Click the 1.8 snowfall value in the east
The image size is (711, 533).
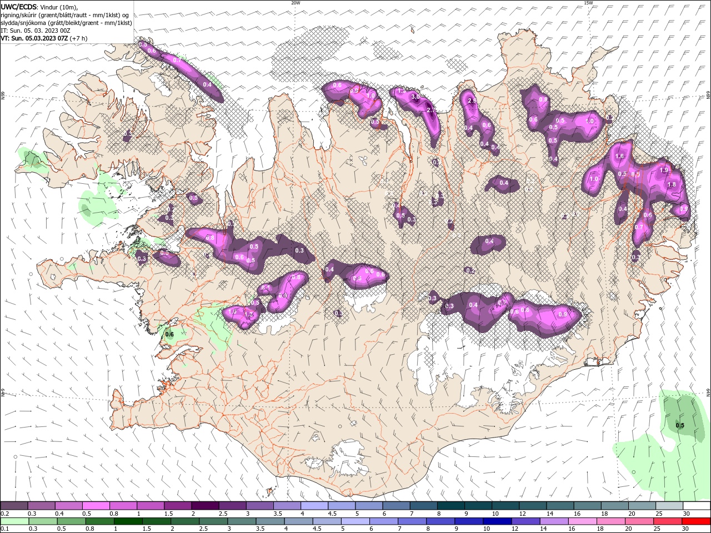pyautogui.click(x=671, y=185)
